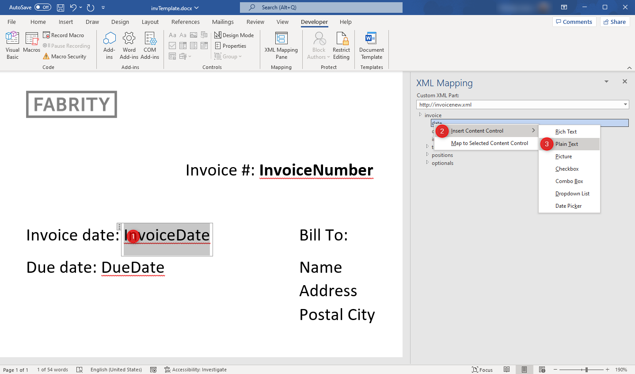The width and height of the screenshot is (635, 374).
Task: Switch to Web Layout view
Action: coord(542,370)
